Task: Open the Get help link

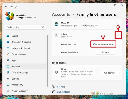Action: (61, 87)
